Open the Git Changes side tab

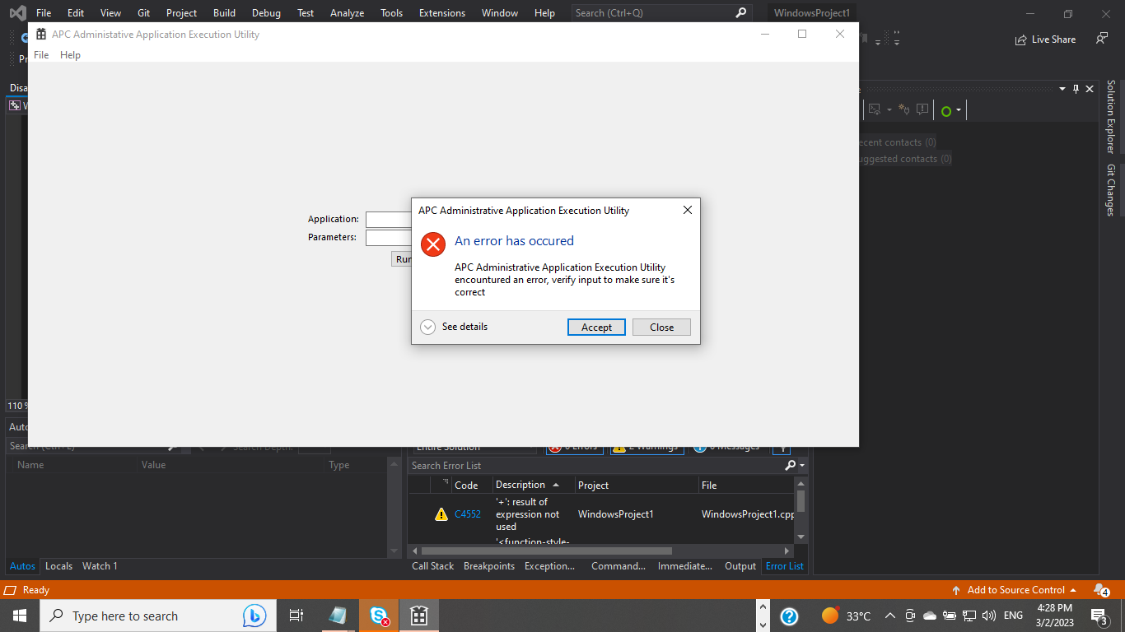(1111, 190)
